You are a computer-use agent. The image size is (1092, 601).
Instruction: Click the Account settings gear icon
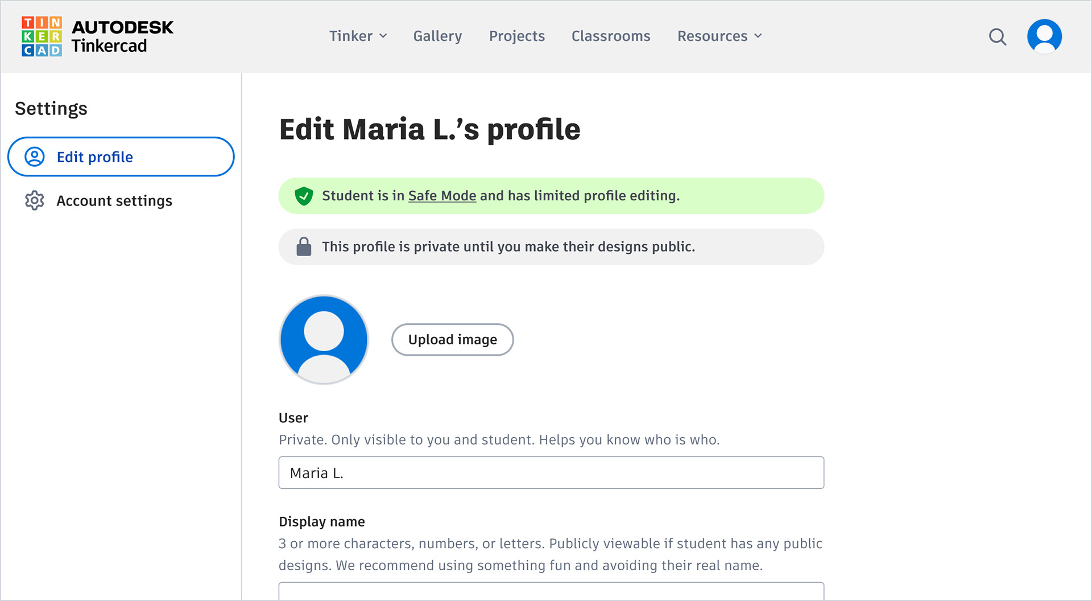click(35, 200)
